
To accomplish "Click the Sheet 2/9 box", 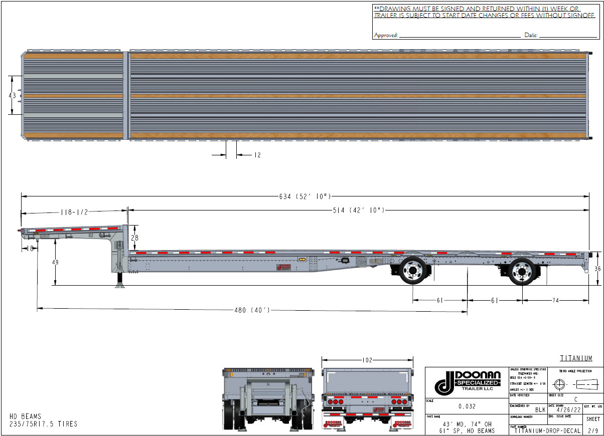I will coord(592,425).
